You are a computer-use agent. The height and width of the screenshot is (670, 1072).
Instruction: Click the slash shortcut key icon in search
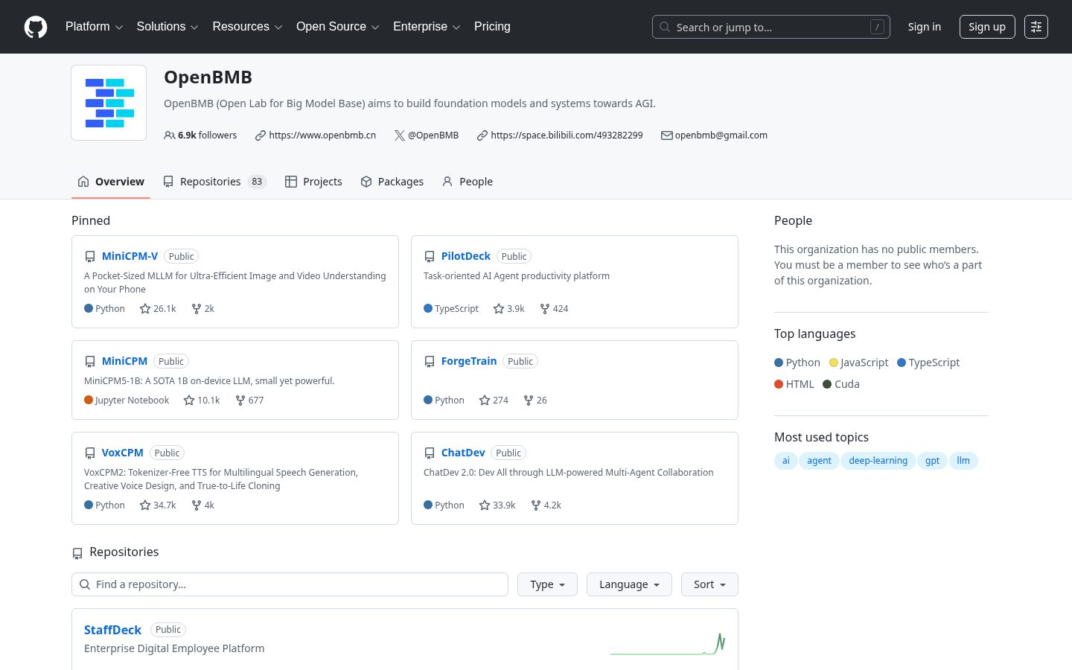click(877, 27)
